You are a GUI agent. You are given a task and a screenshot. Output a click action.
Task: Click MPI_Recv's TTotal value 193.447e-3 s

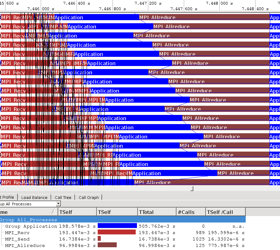click(x=157, y=233)
